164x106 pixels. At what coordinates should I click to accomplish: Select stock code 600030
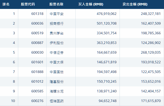37,52
